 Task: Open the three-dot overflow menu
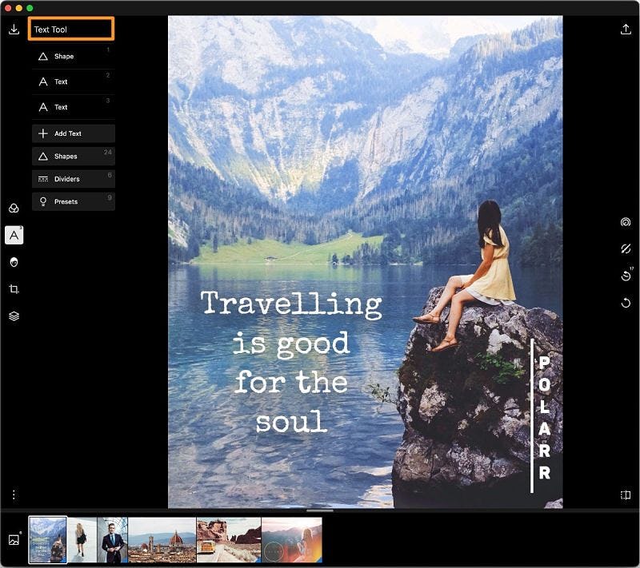tap(14, 494)
